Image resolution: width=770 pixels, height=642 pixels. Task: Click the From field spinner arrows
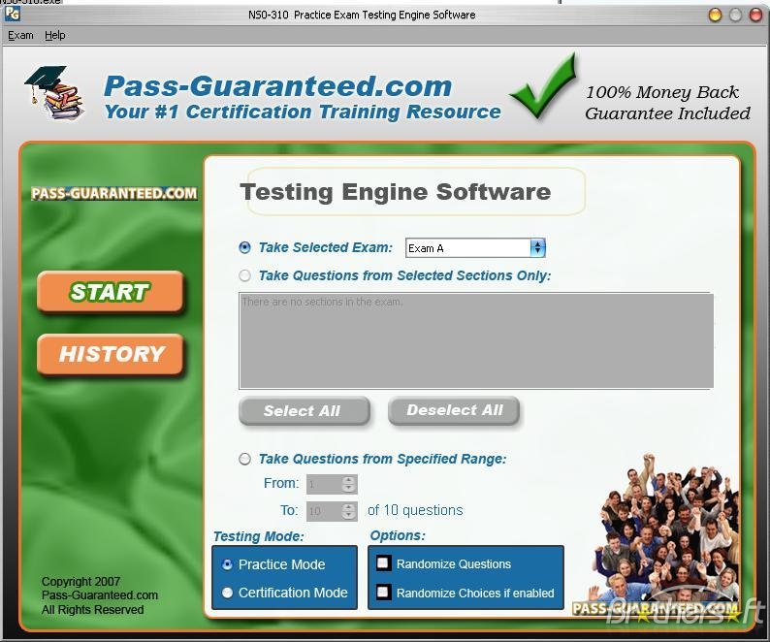349,484
